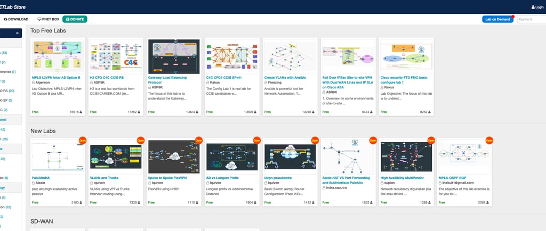Click the downloads icon next to 9474
The width and height of the screenshot is (546, 231).
pos(372,112)
